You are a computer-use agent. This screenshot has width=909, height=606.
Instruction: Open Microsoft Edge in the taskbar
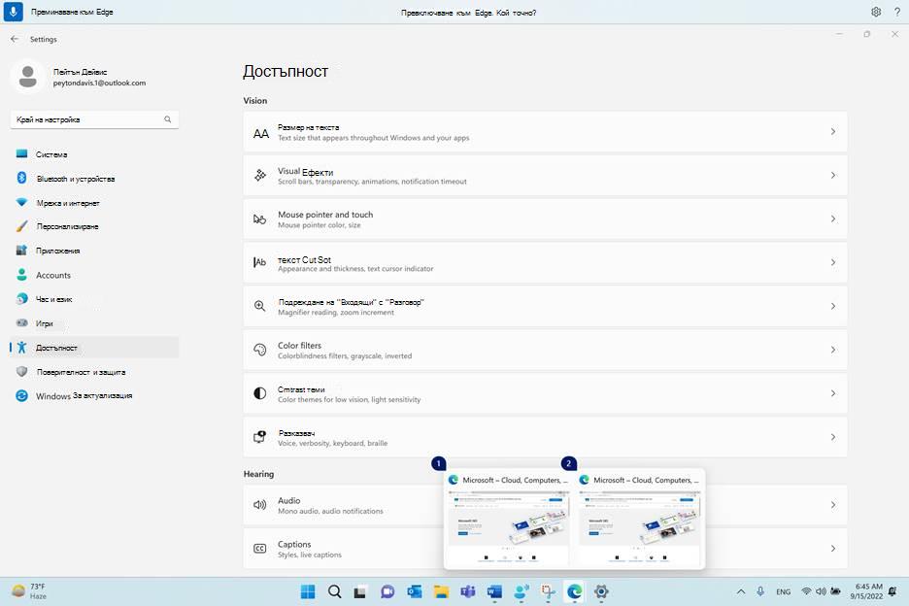click(575, 591)
